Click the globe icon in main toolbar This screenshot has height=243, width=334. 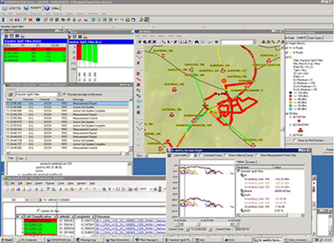pos(38,20)
